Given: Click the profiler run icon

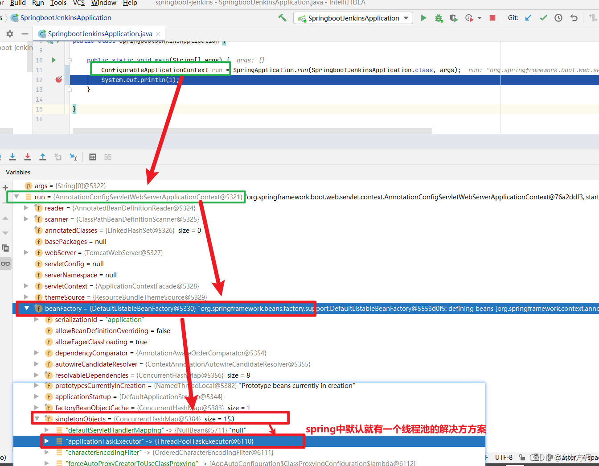Looking at the screenshot, I should (x=469, y=18).
